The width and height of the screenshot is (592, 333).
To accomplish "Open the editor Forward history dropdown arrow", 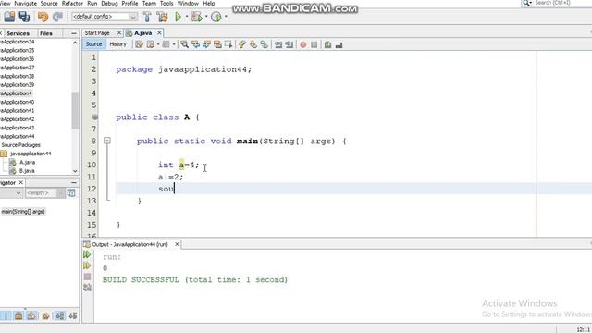I will coord(174,44).
